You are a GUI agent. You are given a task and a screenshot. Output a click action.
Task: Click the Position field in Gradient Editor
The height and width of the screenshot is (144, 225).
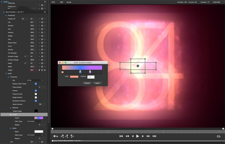[91, 77]
